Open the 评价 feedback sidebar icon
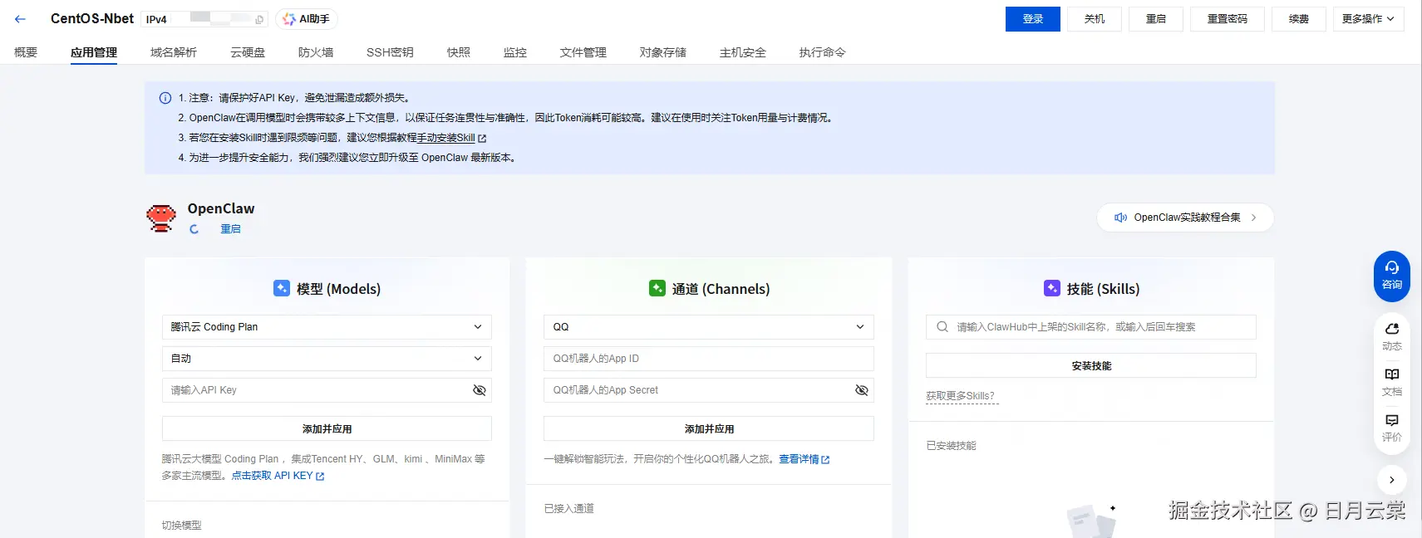This screenshot has width=1422, height=538. click(x=1392, y=428)
